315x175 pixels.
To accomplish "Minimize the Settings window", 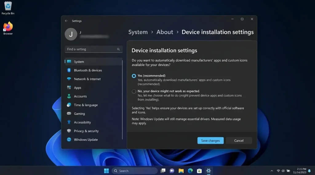I will (x=233, y=19).
